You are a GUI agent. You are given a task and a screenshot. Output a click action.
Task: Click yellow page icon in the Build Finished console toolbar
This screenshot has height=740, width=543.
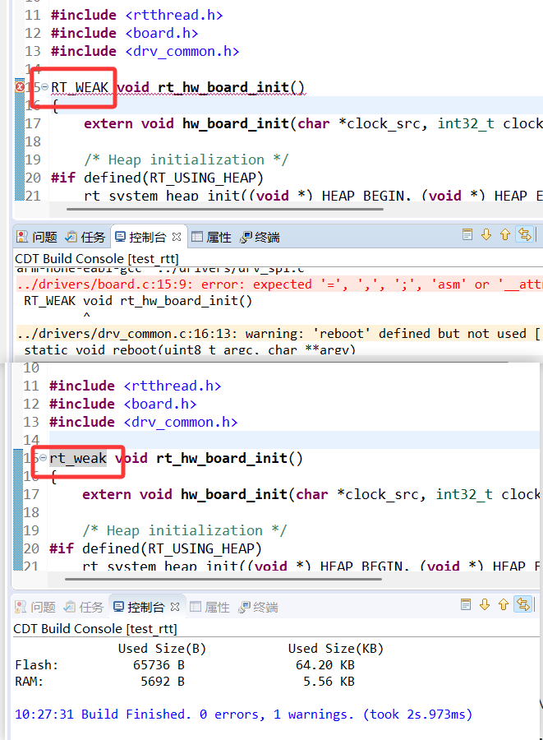(x=467, y=605)
